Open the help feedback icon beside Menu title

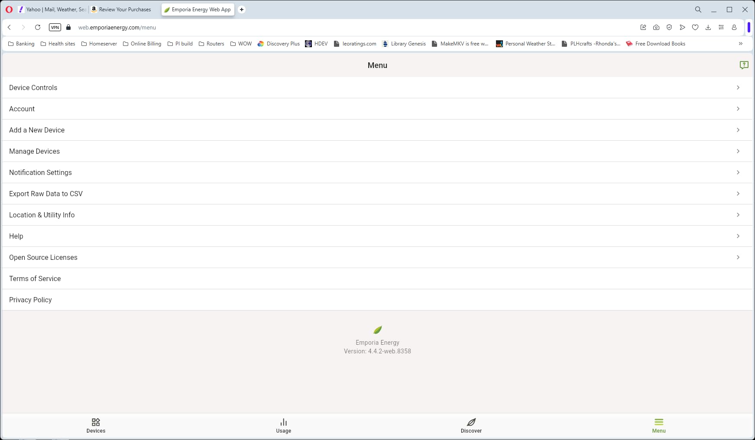[x=744, y=65]
